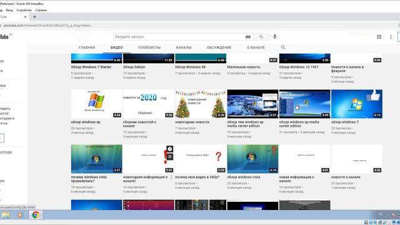400x225 pixels.
Task: Open settings three-dot menu in header
Action: coord(391,37)
